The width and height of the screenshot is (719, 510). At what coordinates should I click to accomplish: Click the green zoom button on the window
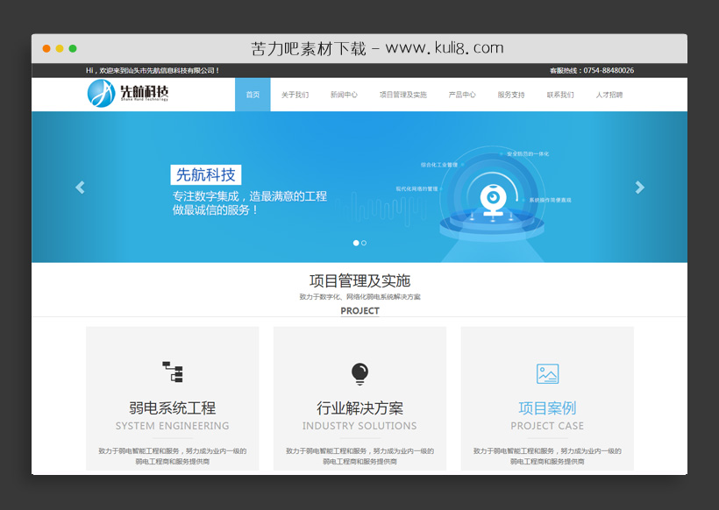click(x=73, y=50)
